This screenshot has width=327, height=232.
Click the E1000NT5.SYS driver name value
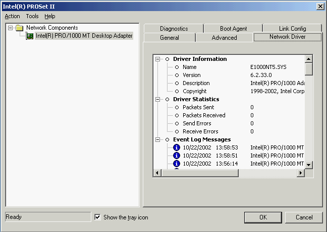point(268,67)
